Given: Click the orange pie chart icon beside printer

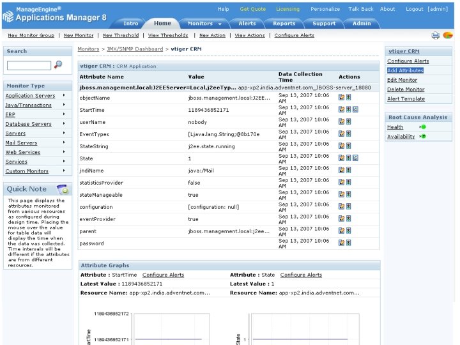Looking at the screenshot, I should [x=448, y=35].
